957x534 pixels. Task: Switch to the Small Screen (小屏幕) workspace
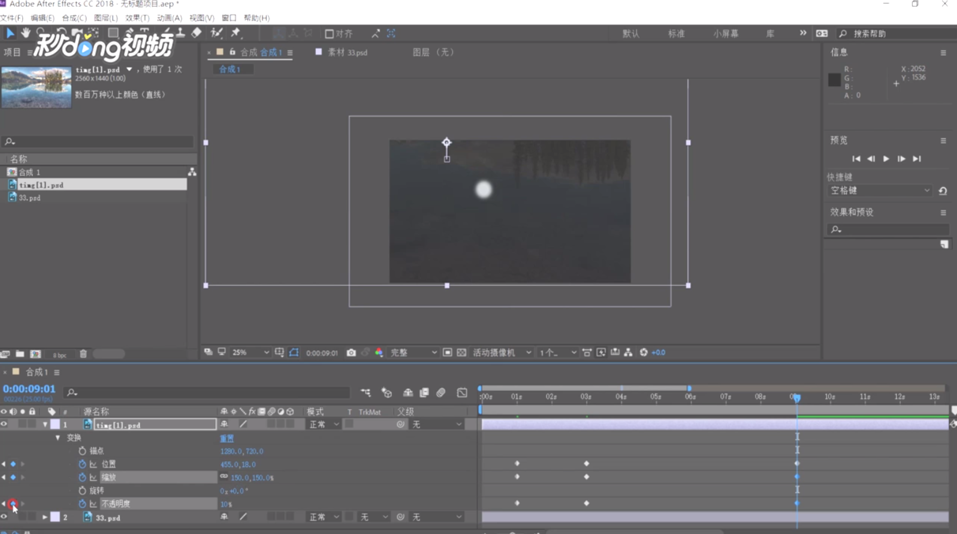pyautogui.click(x=726, y=34)
